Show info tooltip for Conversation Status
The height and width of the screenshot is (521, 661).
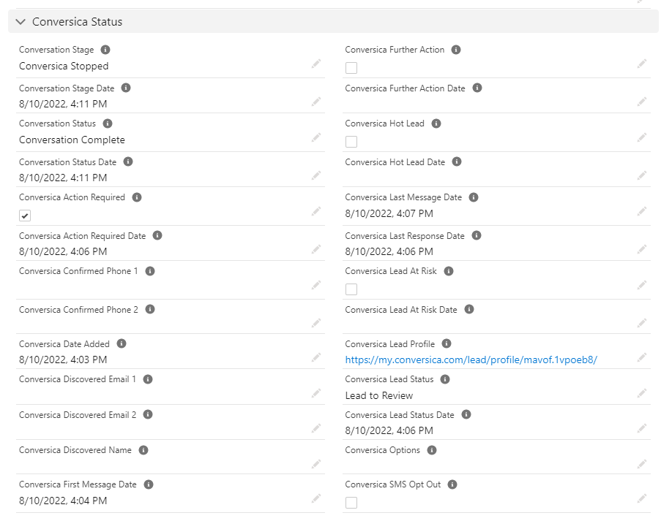pyautogui.click(x=108, y=123)
